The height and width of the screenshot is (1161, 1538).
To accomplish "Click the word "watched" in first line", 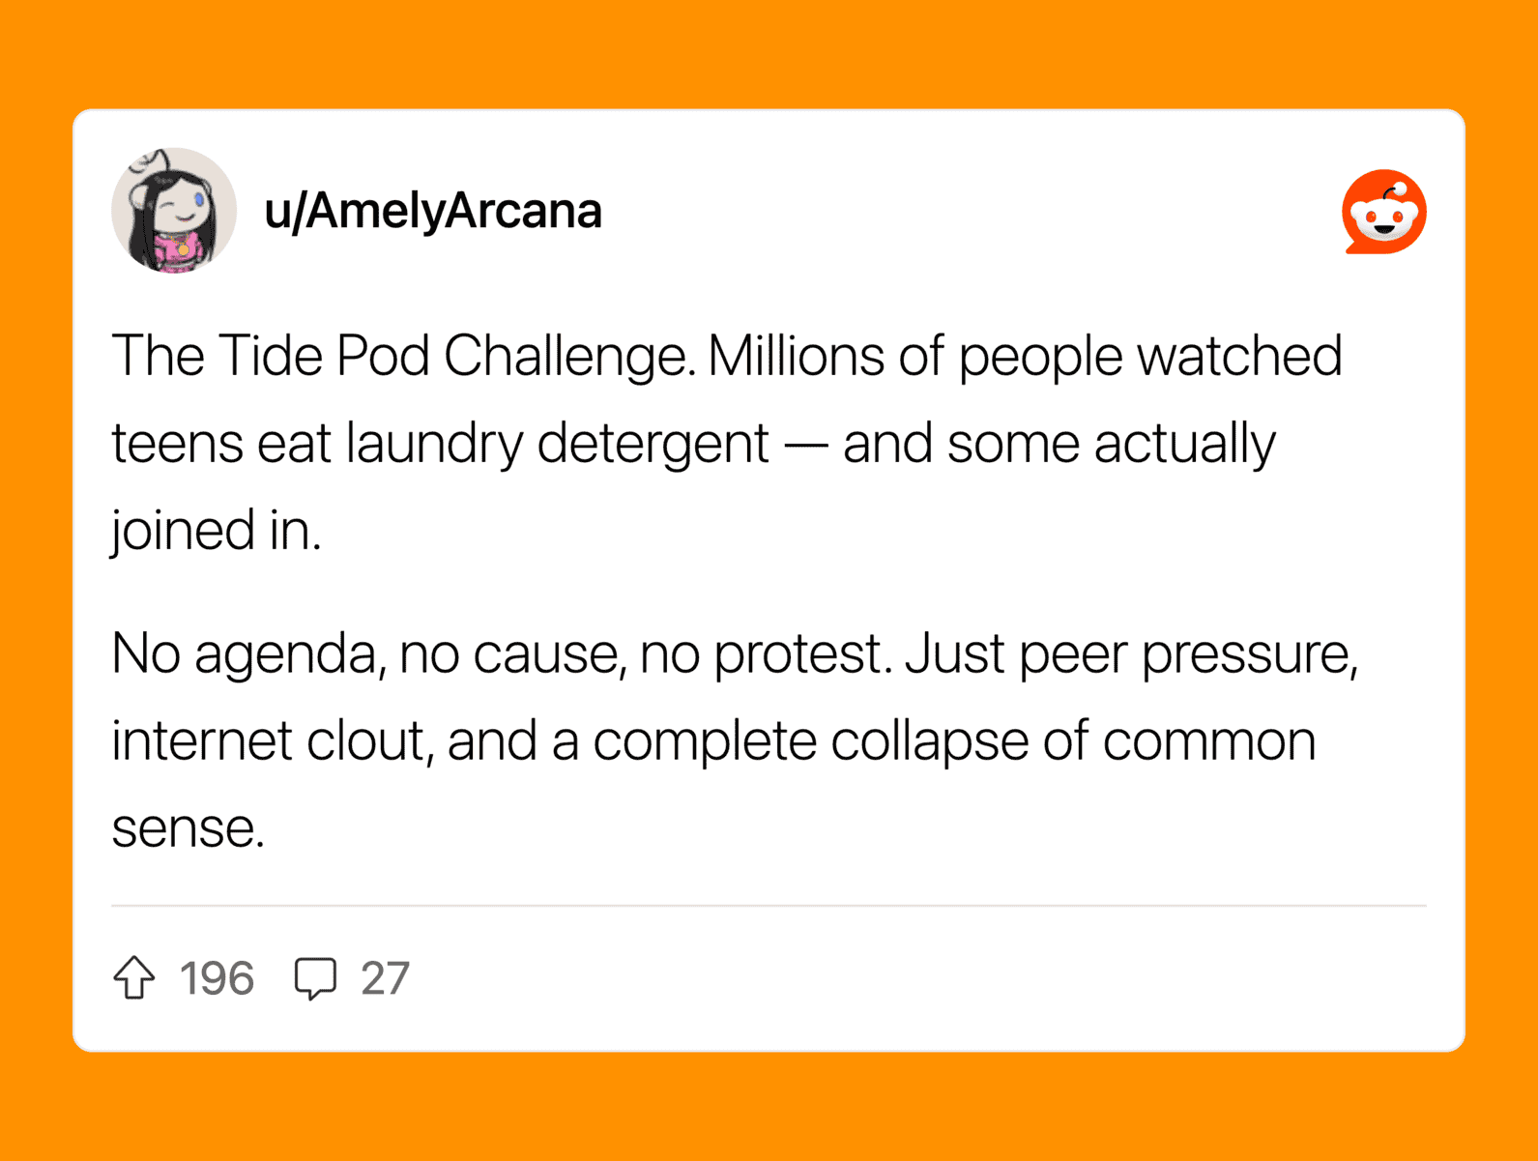I will [x=1239, y=356].
